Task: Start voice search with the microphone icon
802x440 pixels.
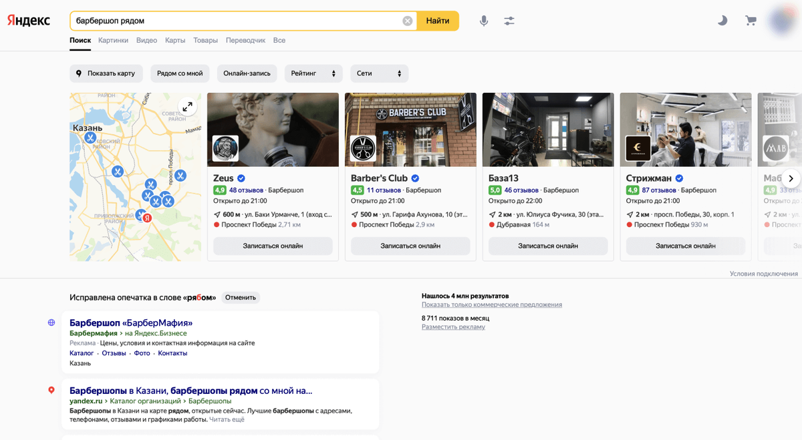Action: click(x=484, y=21)
